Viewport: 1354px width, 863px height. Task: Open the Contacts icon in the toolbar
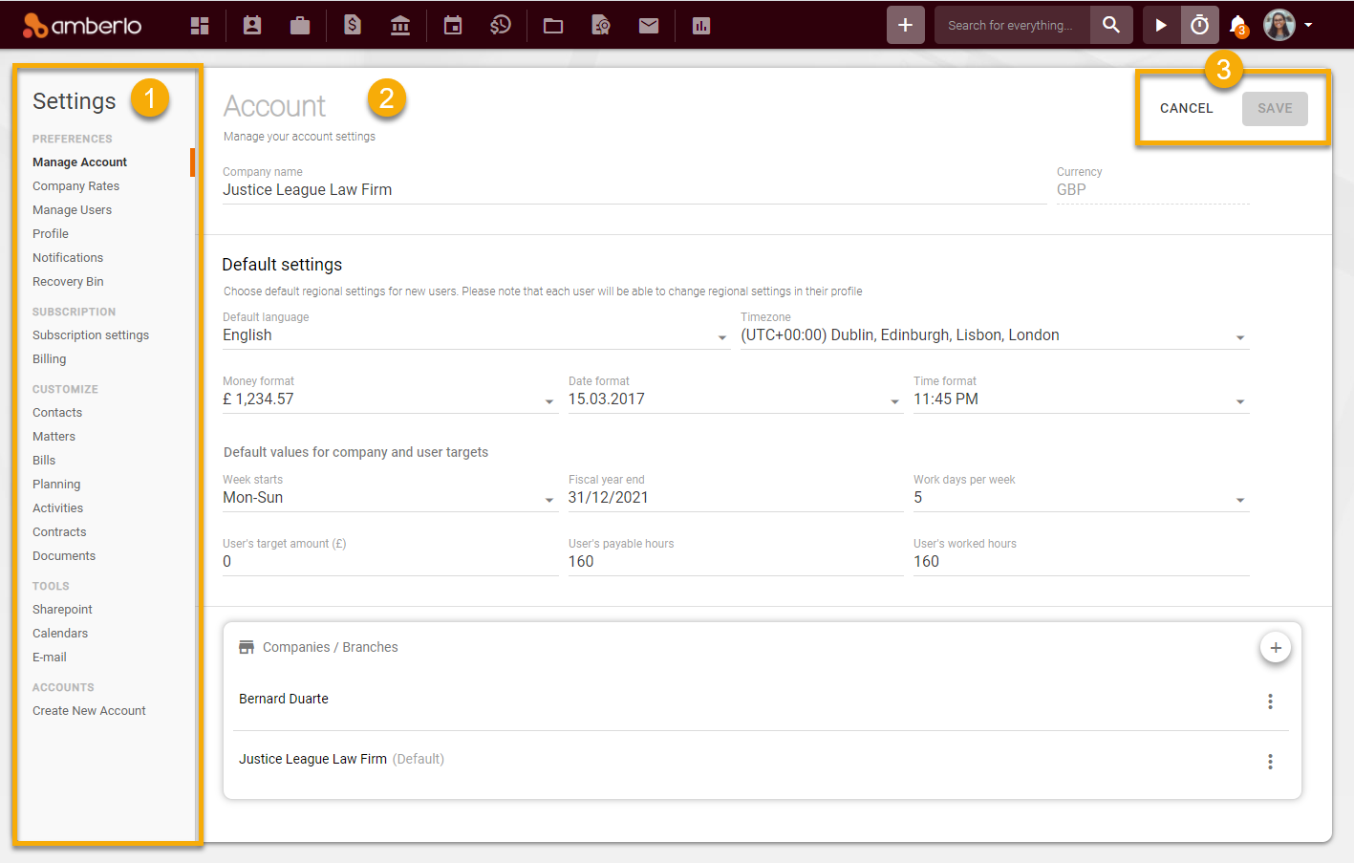click(251, 25)
